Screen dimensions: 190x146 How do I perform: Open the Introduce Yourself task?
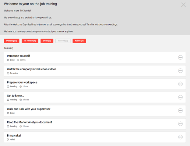click(18, 56)
